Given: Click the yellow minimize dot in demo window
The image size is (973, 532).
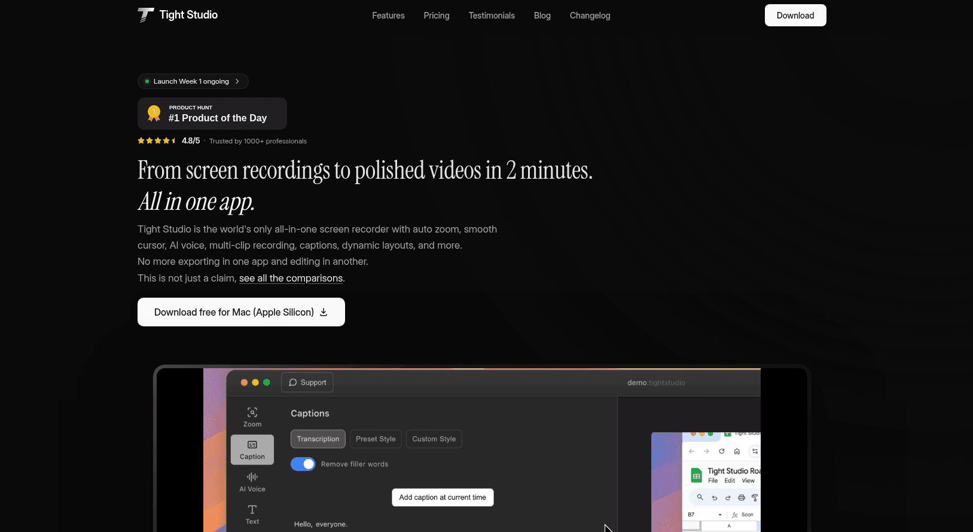Looking at the screenshot, I should tap(255, 383).
